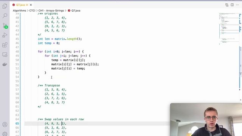Screen dimensions: 242x136
Task: Click the minimap code overview
Action: tap(229, 29)
